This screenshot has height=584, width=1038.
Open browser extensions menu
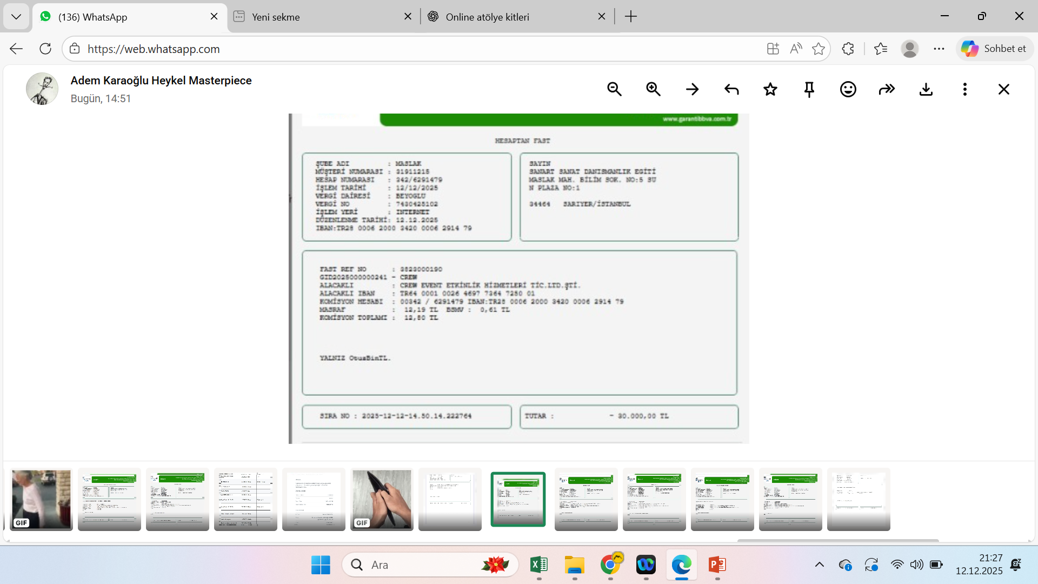point(848,49)
